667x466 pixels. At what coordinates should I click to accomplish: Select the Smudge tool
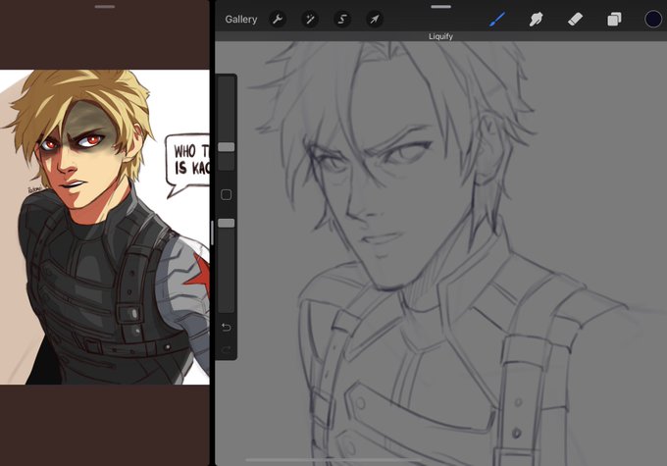pyautogui.click(x=536, y=20)
